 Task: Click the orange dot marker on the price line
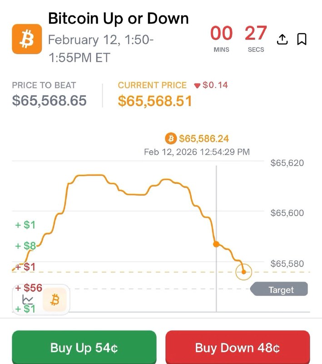pos(215,244)
